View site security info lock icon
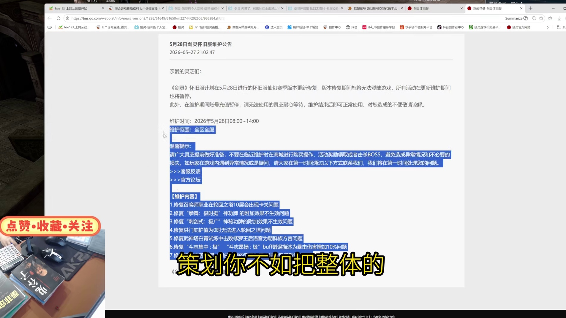 click(68, 18)
